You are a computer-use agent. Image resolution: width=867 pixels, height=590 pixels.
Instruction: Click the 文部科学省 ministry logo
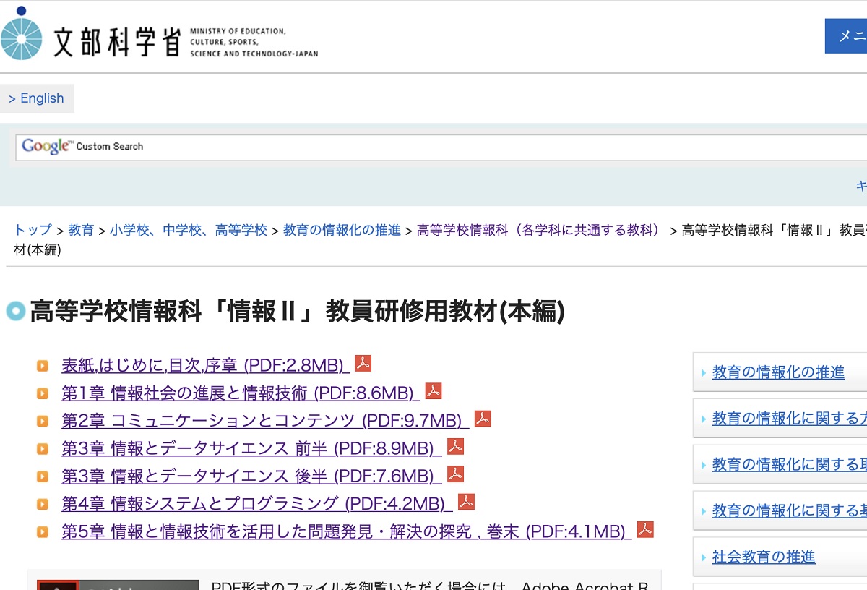tap(25, 33)
